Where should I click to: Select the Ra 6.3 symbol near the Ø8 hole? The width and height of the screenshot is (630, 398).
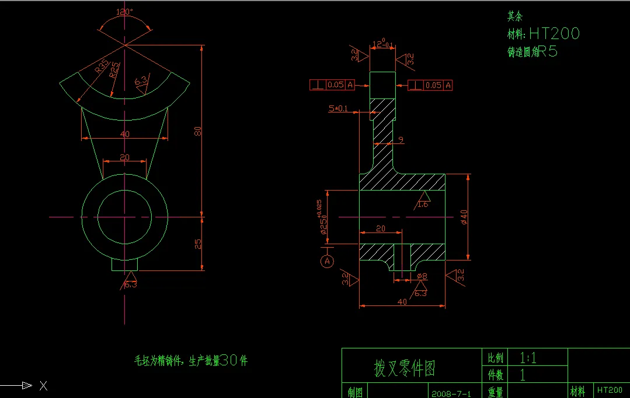[x=422, y=290]
